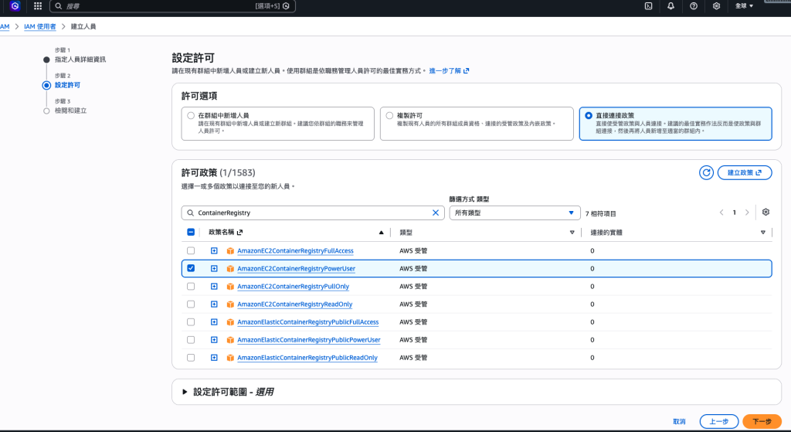This screenshot has width=791, height=432.
Task: Open the AmazonEC2ContainerRegistryReadOnly policy link
Action: pos(294,304)
